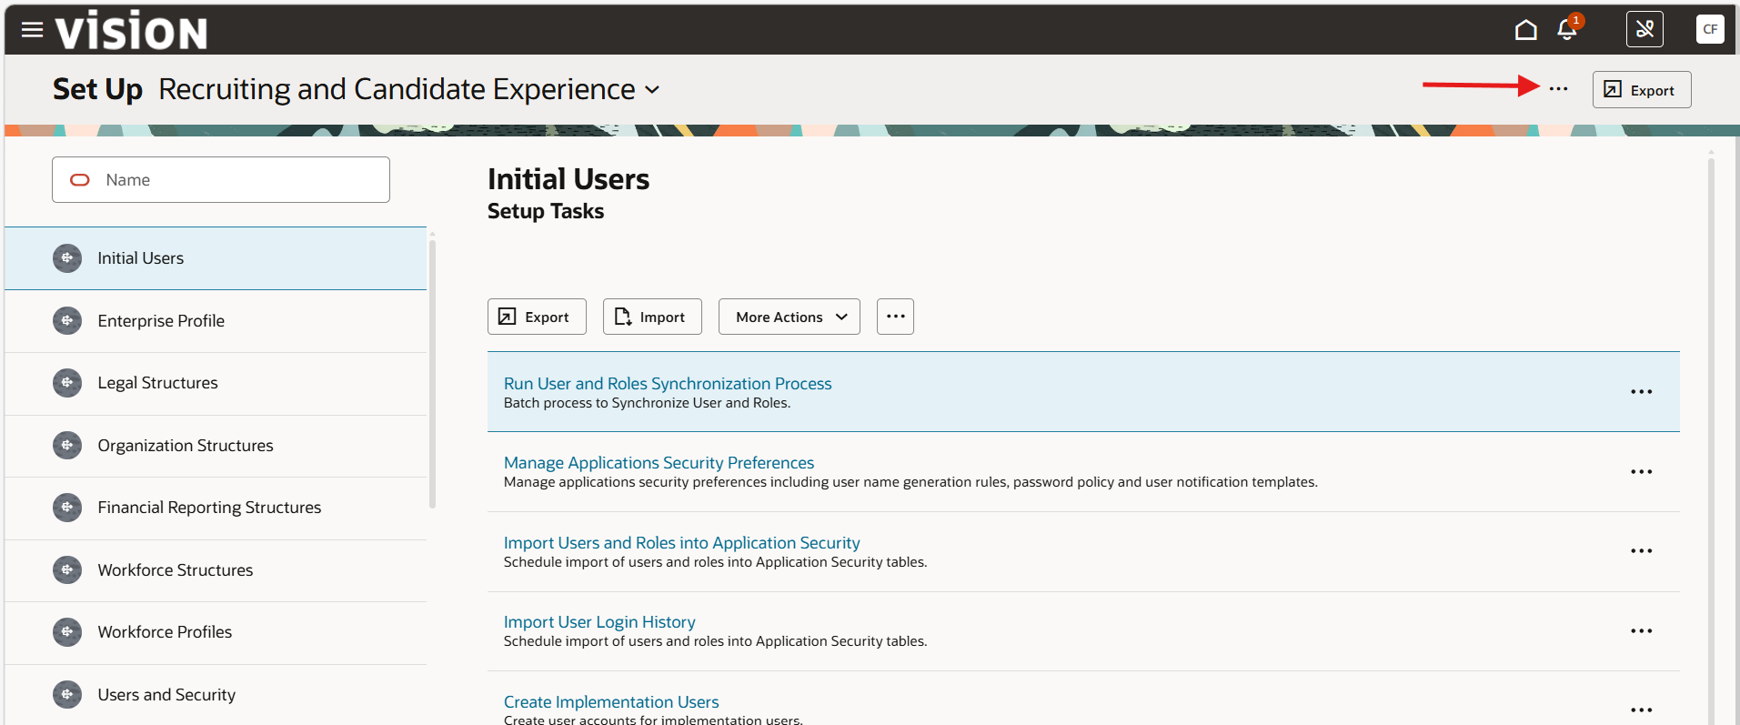Click the Name search field
The height and width of the screenshot is (725, 1740).
point(221,180)
